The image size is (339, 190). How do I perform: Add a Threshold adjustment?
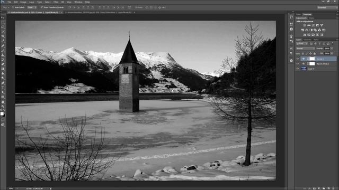pos(313,35)
